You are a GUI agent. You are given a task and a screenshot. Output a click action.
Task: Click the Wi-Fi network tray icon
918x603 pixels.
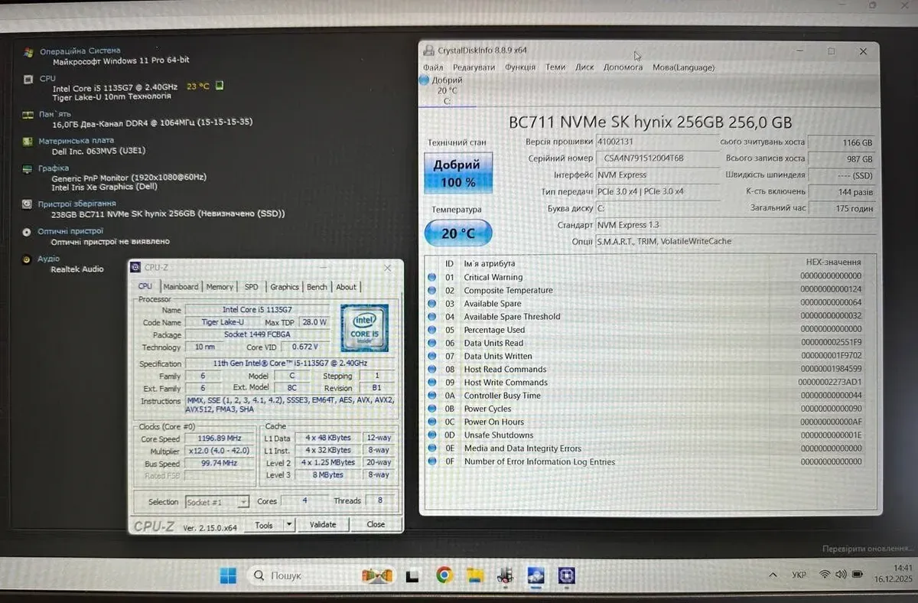tap(825, 575)
